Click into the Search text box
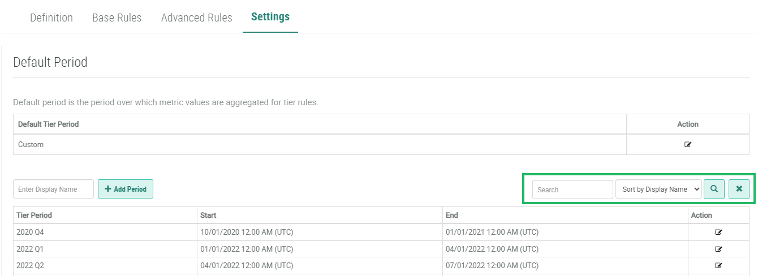The image size is (758, 276). tap(572, 189)
